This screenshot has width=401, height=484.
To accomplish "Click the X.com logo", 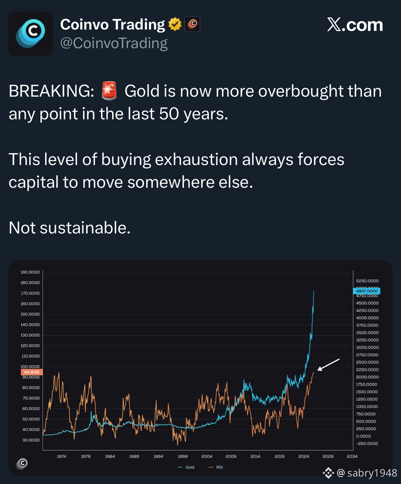I will 355,25.
